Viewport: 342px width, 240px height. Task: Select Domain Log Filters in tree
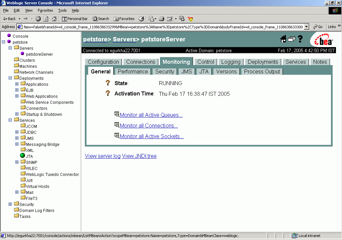tap(37, 210)
